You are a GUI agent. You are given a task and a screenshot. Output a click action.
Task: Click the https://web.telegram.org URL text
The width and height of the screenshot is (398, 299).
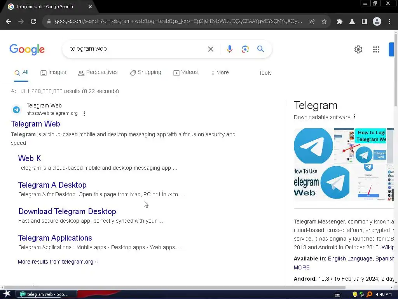pyautogui.click(x=52, y=113)
